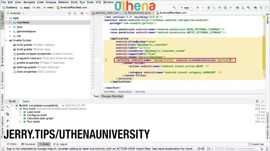Open AVD Manager device icon
This screenshot has width=270, height=151.
(243, 8)
